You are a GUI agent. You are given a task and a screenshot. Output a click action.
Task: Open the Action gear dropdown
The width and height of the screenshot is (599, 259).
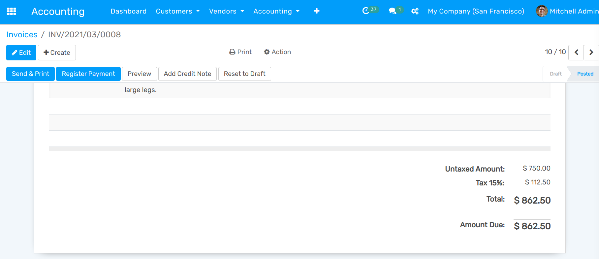277,52
